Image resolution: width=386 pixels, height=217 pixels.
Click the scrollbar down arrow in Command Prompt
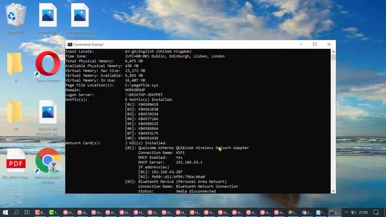click(x=334, y=191)
